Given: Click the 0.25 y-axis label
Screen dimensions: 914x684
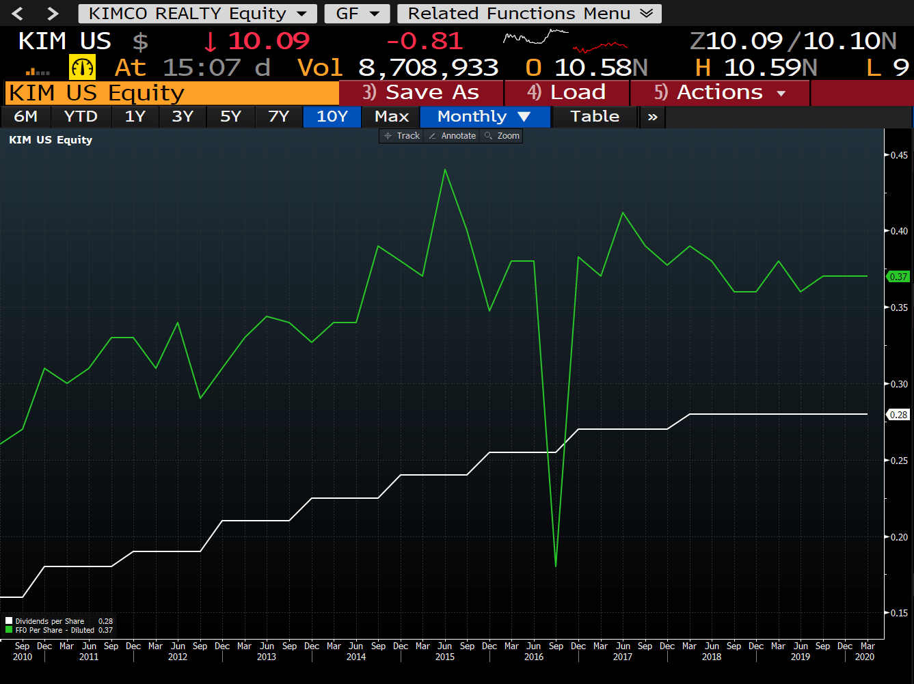Looking at the screenshot, I should 900,461.
